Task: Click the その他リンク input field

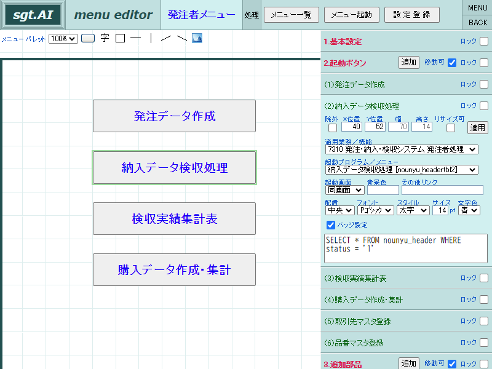Action: pos(442,190)
